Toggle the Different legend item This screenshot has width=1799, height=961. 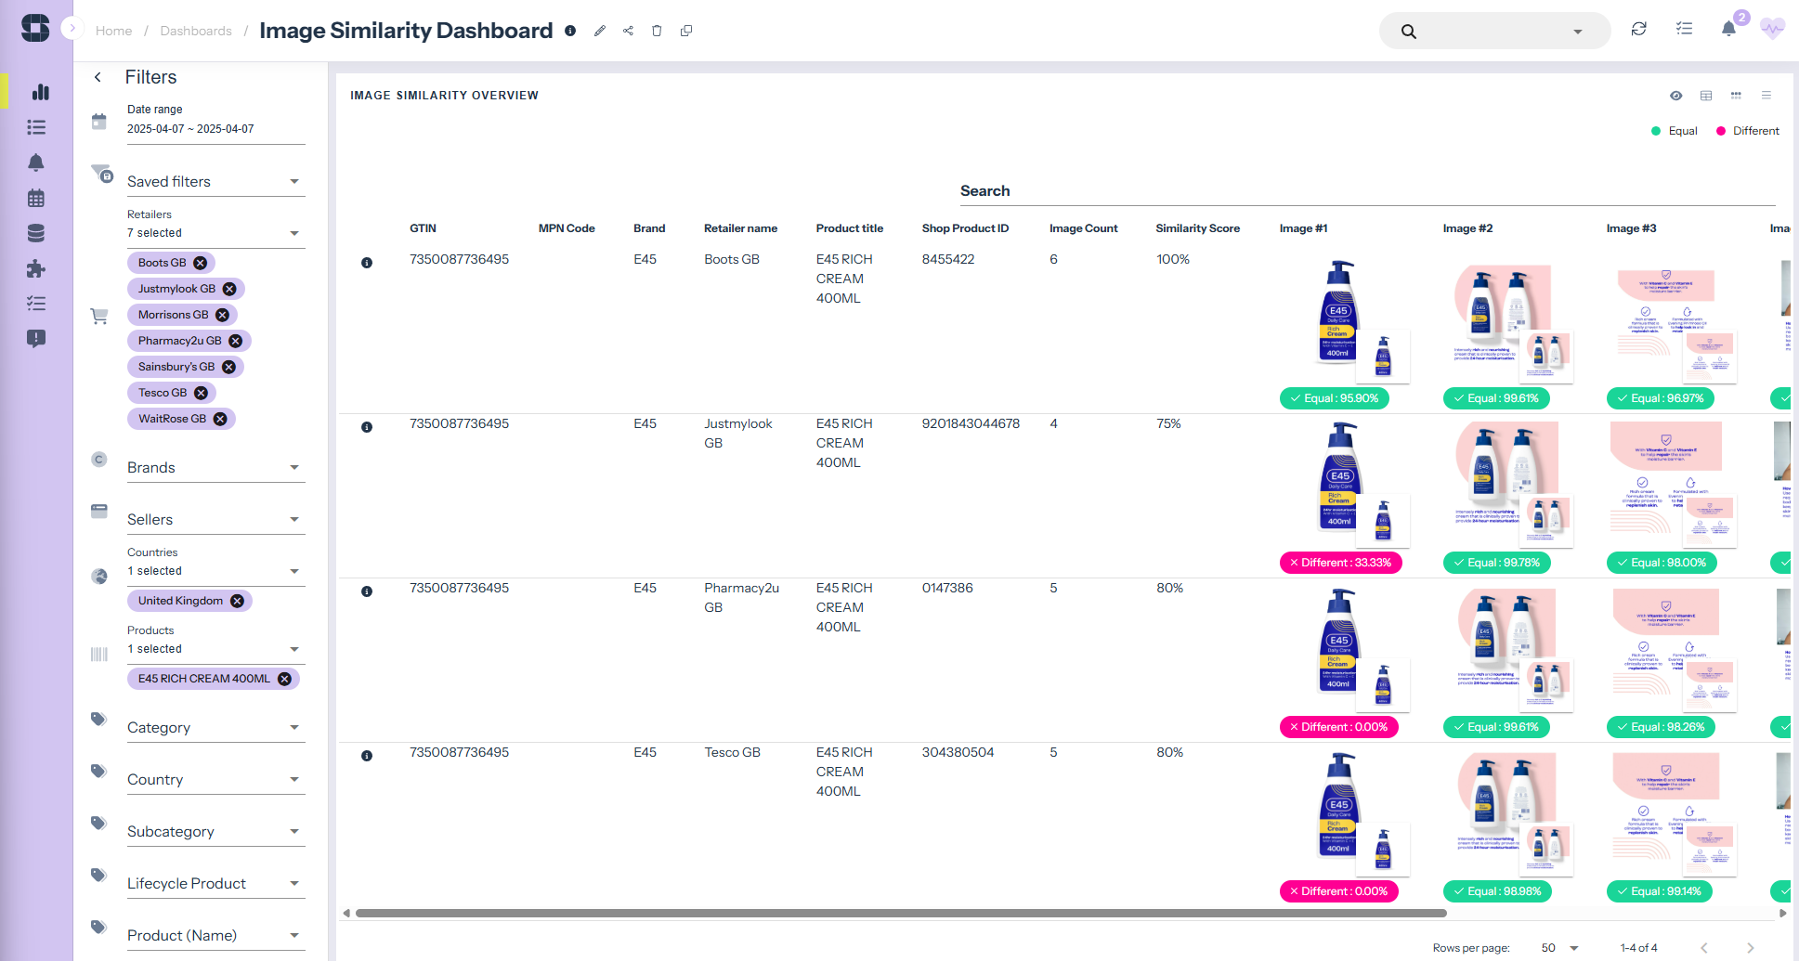tap(1747, 131)
